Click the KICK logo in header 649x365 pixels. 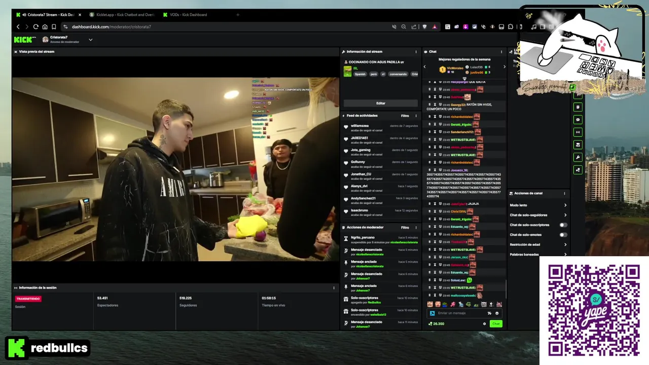pyautogui.click(x=24, y=39)
